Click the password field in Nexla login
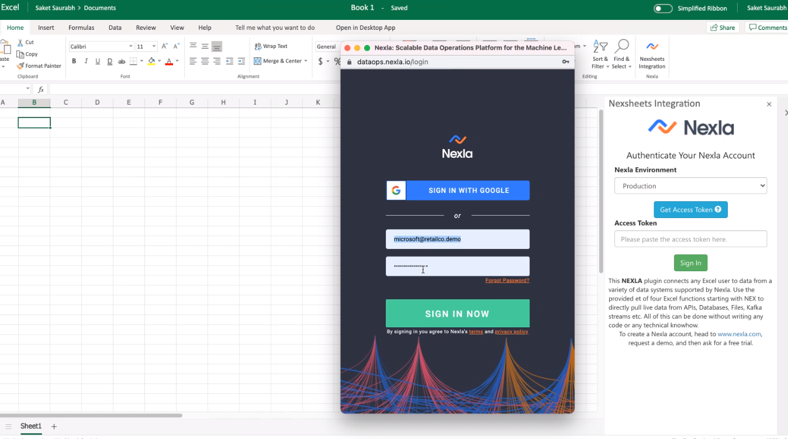This screenshot has width=788, height=439. tap(458, 267)
